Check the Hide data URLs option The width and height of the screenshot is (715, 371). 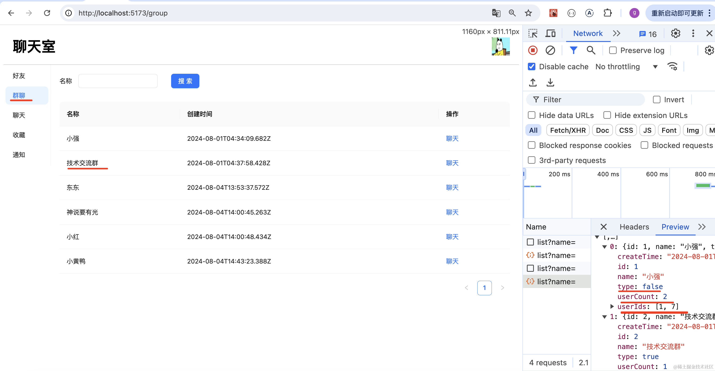click(532, 115)
